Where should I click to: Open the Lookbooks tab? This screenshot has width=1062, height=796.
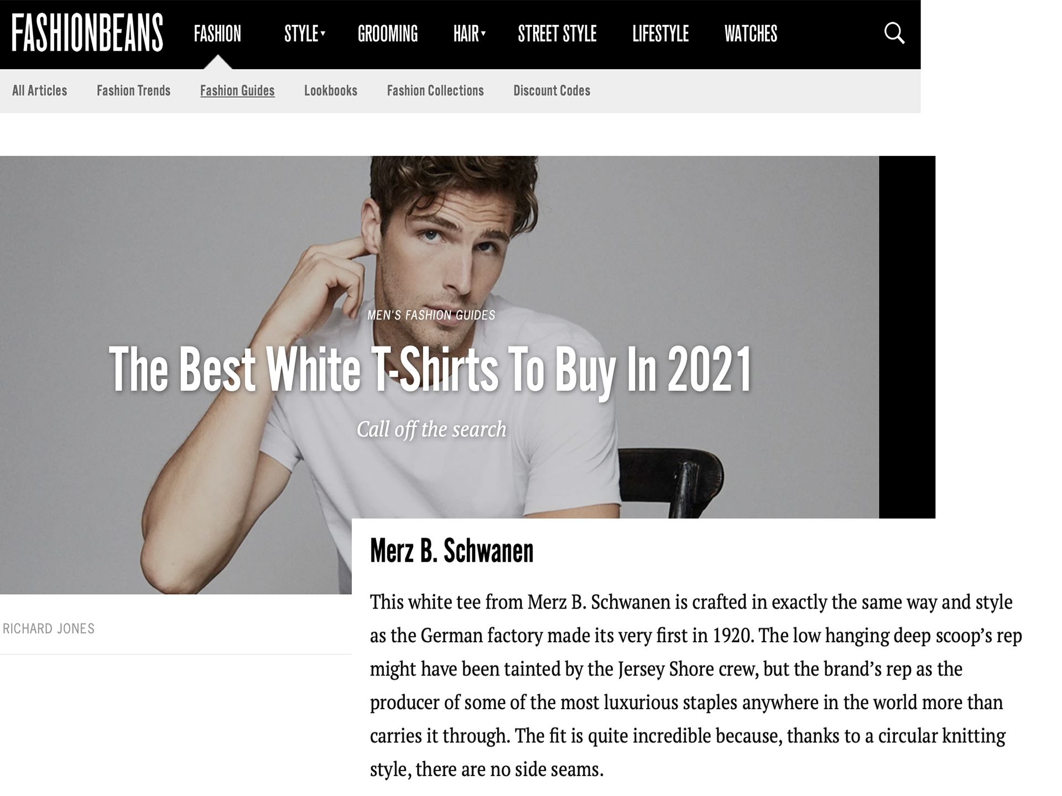tap(331, 91)
